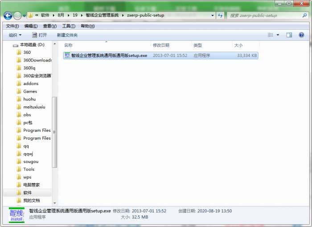Click the 我的文档 folder icon
This screenshot has width=312, height=227.
coord(19,200)
